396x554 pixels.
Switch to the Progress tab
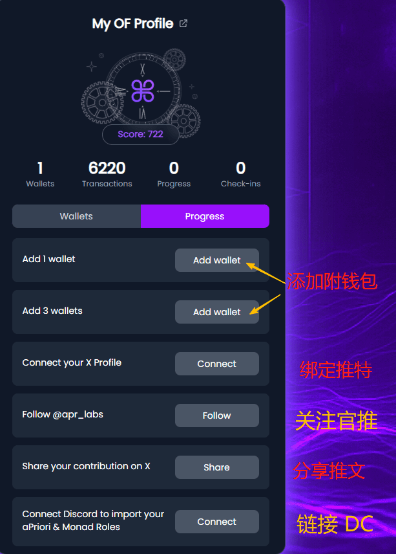(x=205, y=216)
